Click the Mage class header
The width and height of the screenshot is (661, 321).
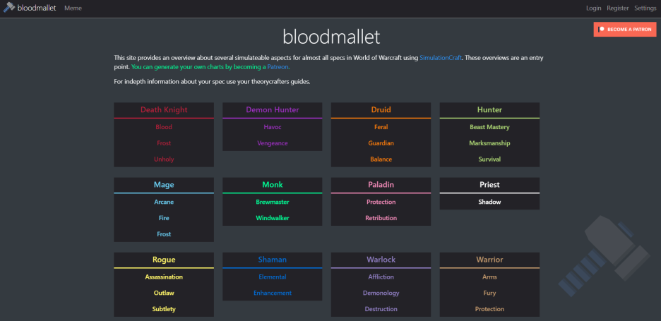164,185
